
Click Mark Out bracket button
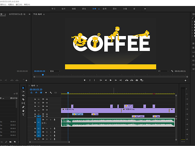tap(94, 80)
